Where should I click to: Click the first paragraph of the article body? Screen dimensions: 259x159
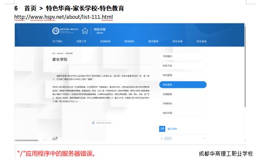[101, 78]
